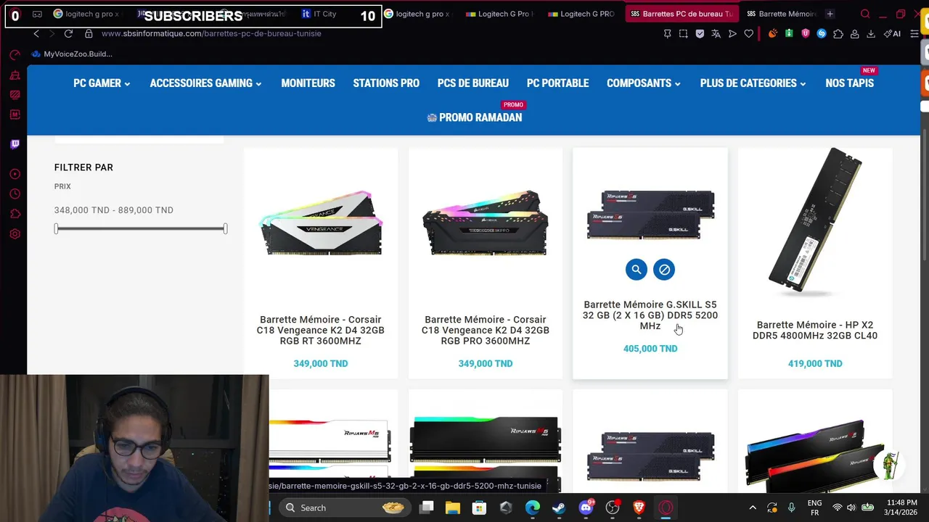Viewport: 929px width, 522px height.
Task: Open a new browser tab
Action: [x=830, y=14]
